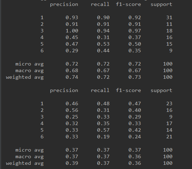Select the 1.00 precision value for class 3

pos(72,31)
